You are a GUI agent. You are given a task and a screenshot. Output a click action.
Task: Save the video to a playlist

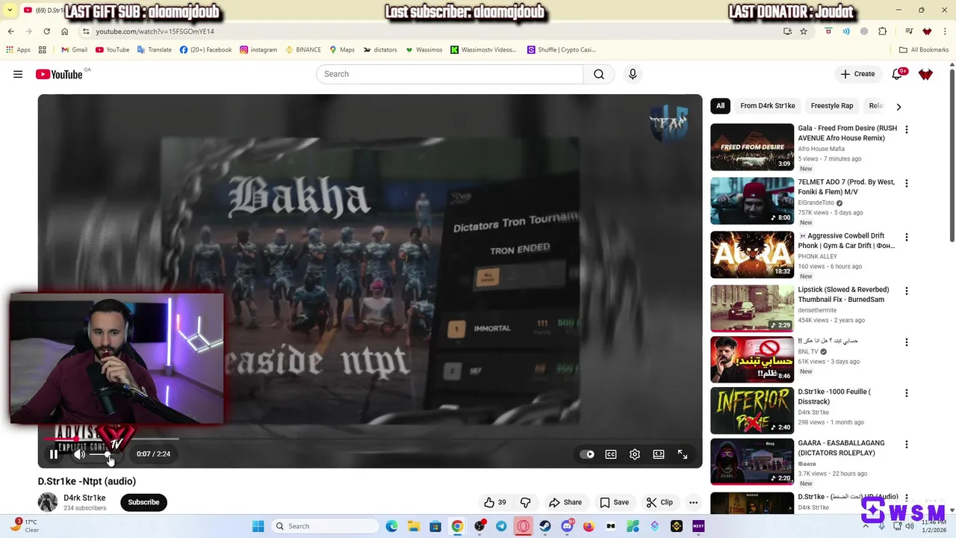point(614,502)
